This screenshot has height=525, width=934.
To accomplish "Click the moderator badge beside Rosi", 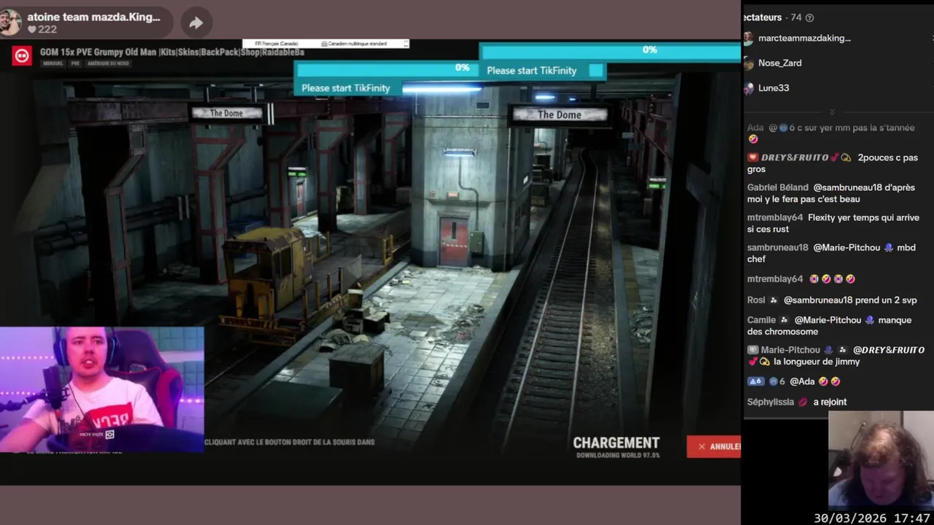I will [774, 300].
